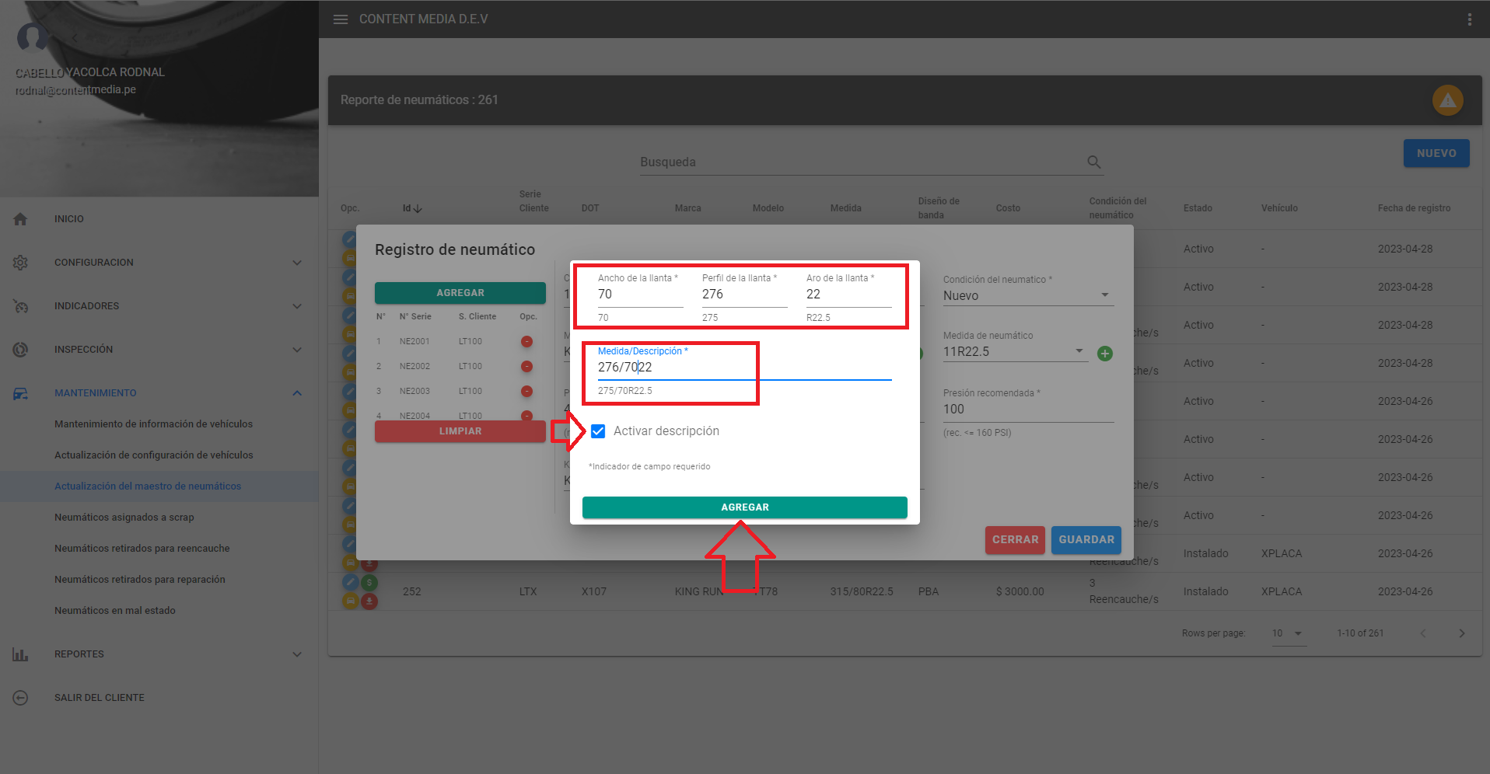Click the search magnifier icon
The width and height of the screenshot is (1490, 774).
tap(1093, 162)
